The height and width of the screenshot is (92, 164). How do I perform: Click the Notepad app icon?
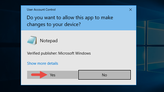point(32,40)
